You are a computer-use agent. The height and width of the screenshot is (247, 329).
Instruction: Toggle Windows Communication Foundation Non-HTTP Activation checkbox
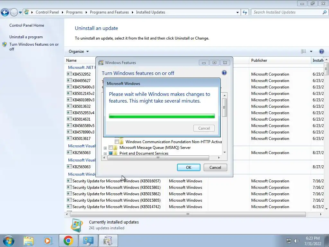pyautogui.click(x=117, y=142)
